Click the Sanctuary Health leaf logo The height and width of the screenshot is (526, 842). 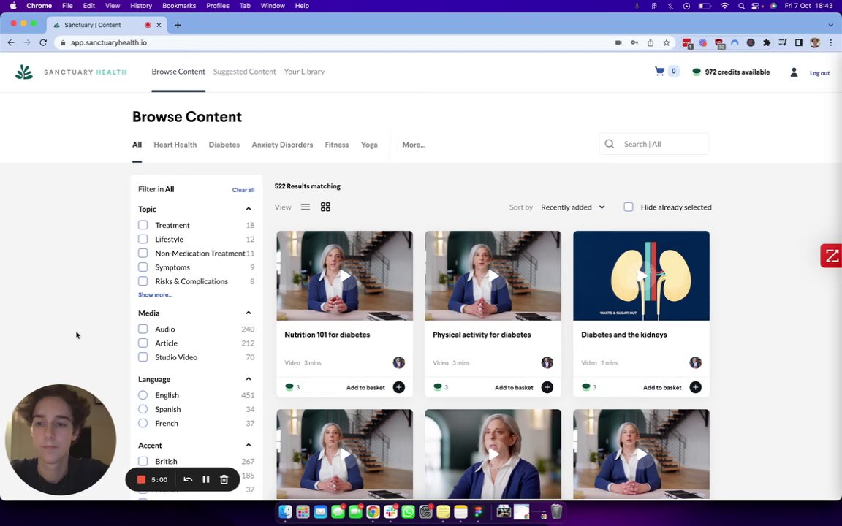pyautogui.click(x=23, y=72)
